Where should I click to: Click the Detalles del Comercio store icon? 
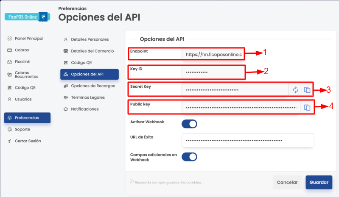[x=66, y=51]
